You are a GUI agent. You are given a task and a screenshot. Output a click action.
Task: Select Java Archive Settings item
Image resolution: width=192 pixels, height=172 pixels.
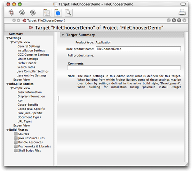point(32,75)
